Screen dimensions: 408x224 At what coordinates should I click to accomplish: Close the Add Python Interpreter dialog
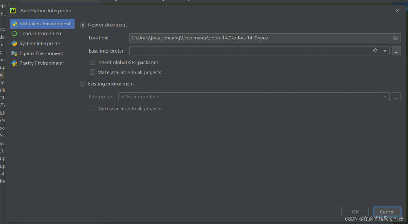pyautogui.click(x=397, y=10)
